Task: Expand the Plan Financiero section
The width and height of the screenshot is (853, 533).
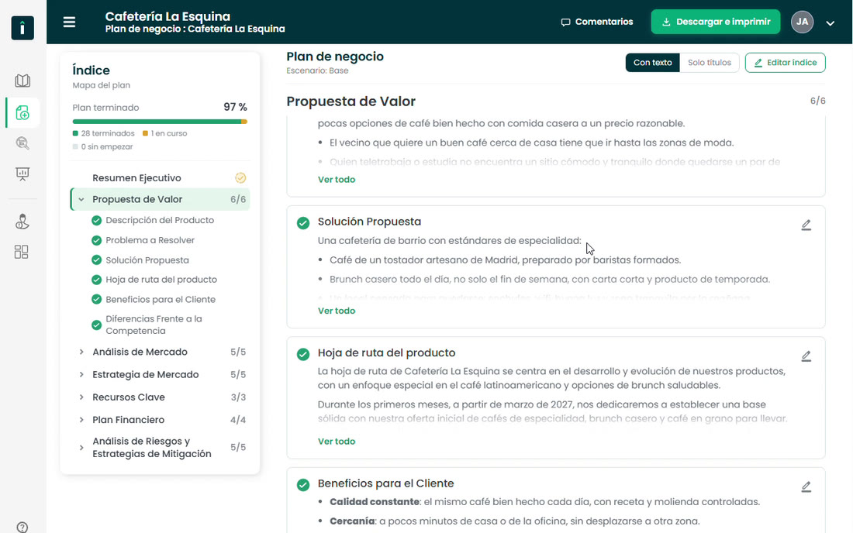Action: (81, 420)
